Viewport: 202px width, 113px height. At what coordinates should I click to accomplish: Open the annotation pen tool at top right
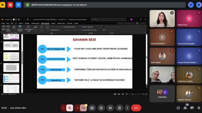point(191,5)
